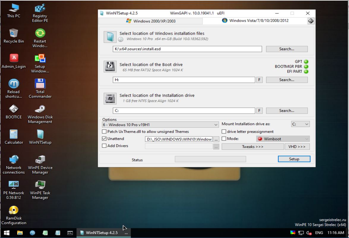
Task: Enable Patch UxTheme.dll for unsigned Themes
Action: tap(104, 131)
